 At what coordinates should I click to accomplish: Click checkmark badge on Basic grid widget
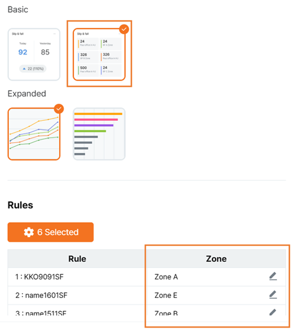[124, 29]
